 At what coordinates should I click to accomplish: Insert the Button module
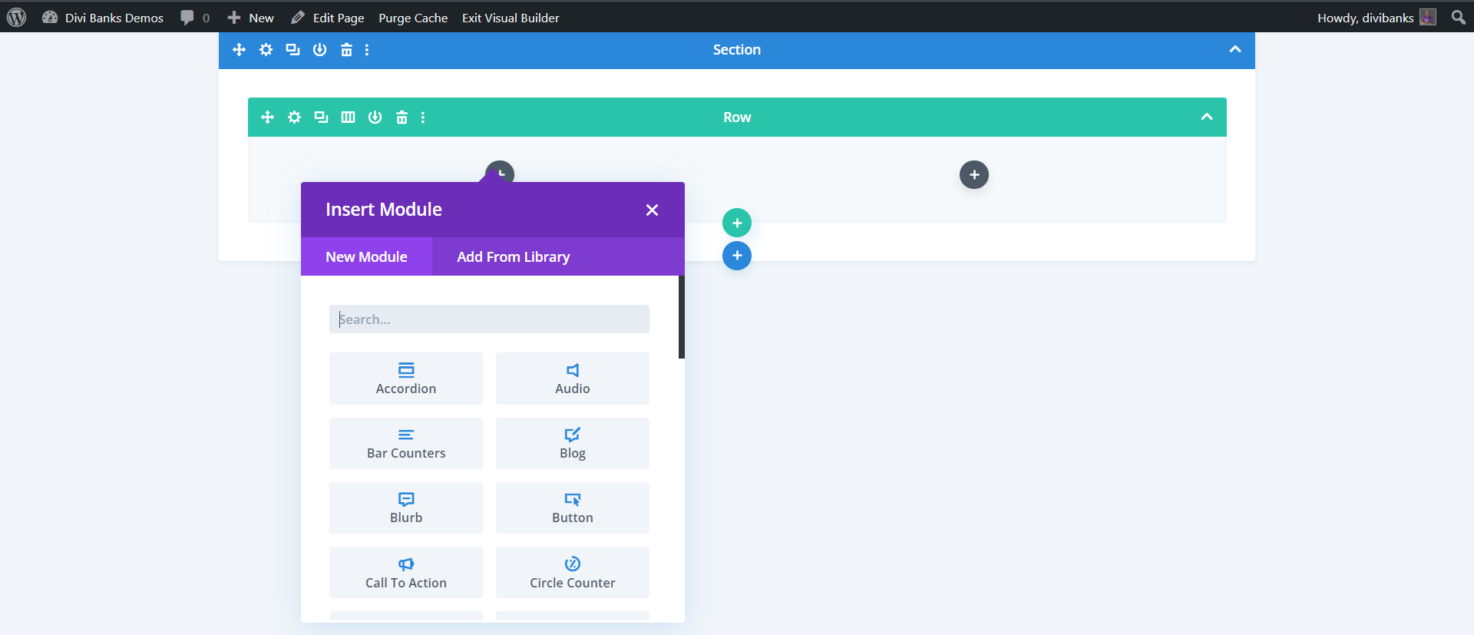pyautogui.click(x=573, y=508)
